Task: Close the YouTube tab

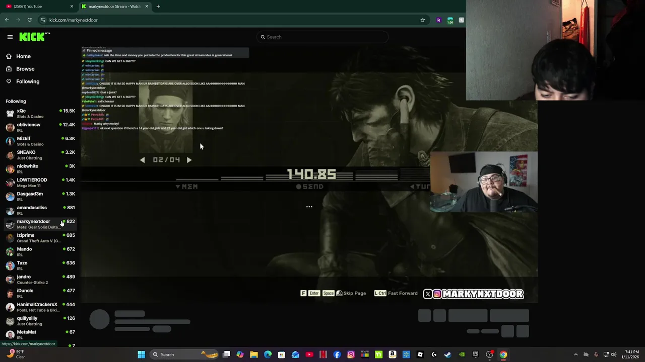Action: 72,6
